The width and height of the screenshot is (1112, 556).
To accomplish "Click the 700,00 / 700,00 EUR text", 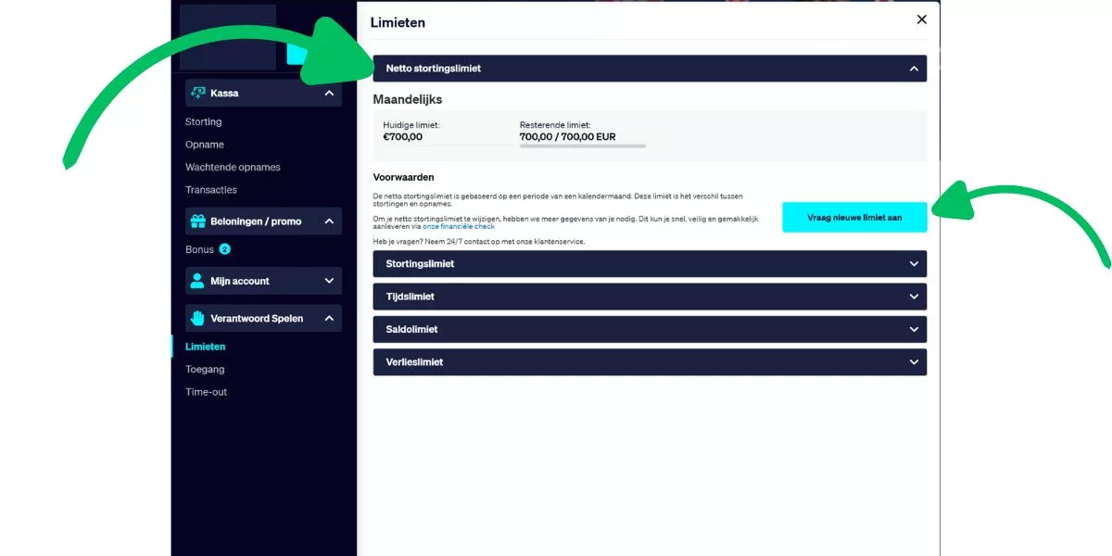I will tap(567, 136).
